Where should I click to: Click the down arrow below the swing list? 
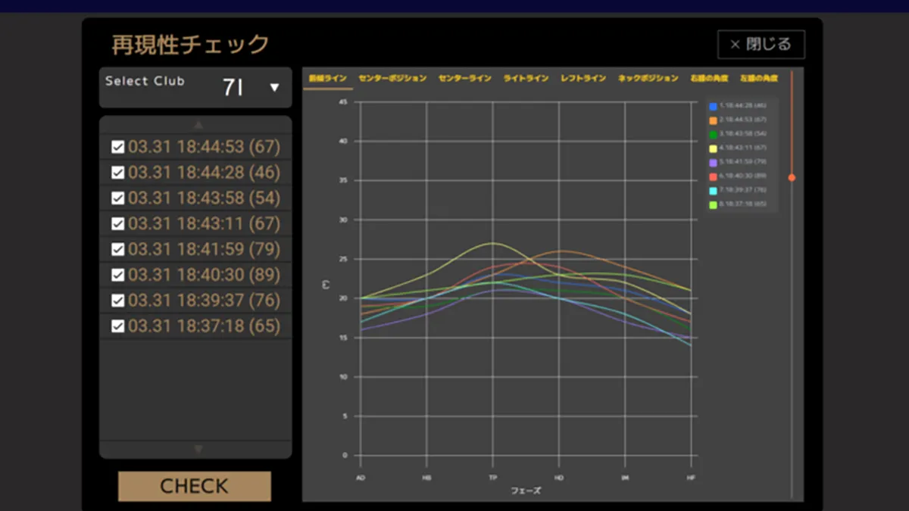click(198, 450)
